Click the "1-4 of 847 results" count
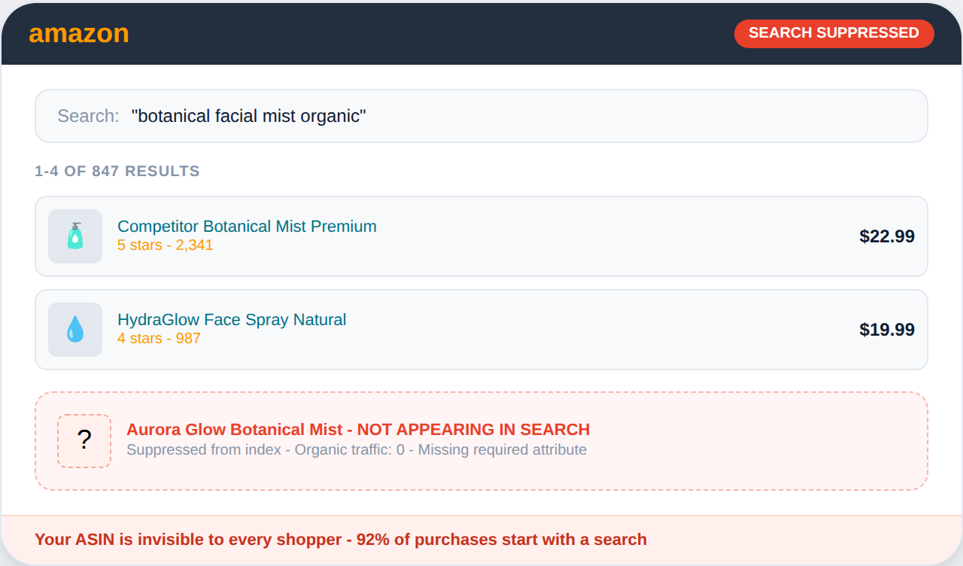The width and height of the screenshot is (963, 566). 117,171
